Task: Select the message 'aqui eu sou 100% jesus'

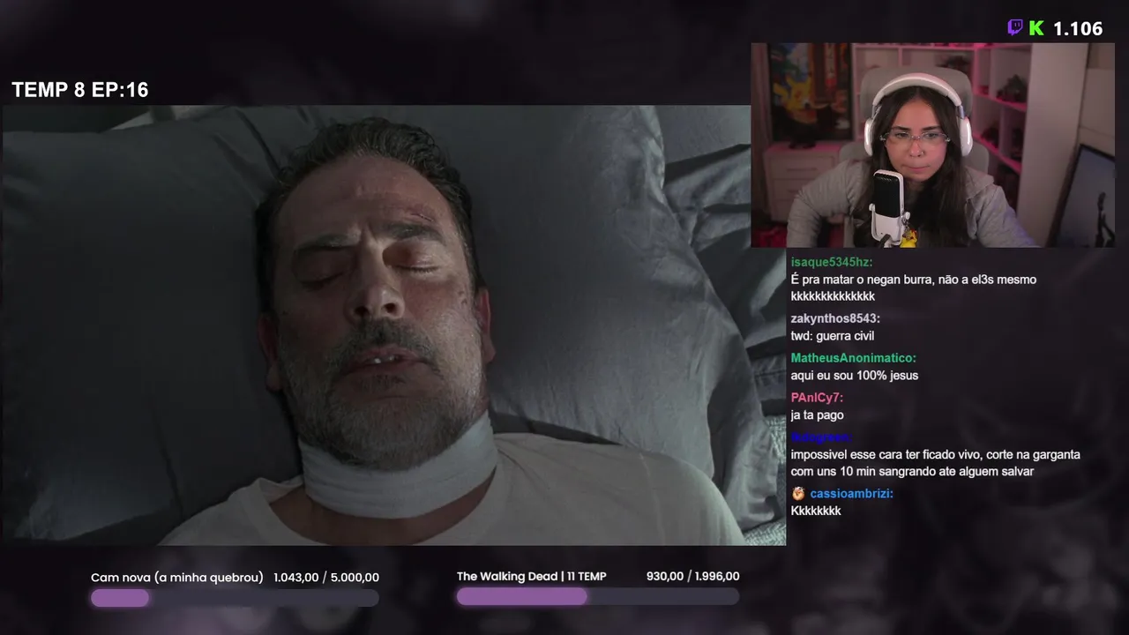Action: 855,376
